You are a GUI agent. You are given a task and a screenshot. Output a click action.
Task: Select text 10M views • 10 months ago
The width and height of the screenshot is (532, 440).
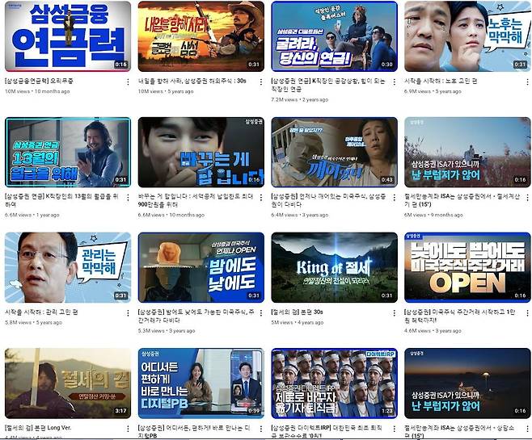tap(37, 91)
